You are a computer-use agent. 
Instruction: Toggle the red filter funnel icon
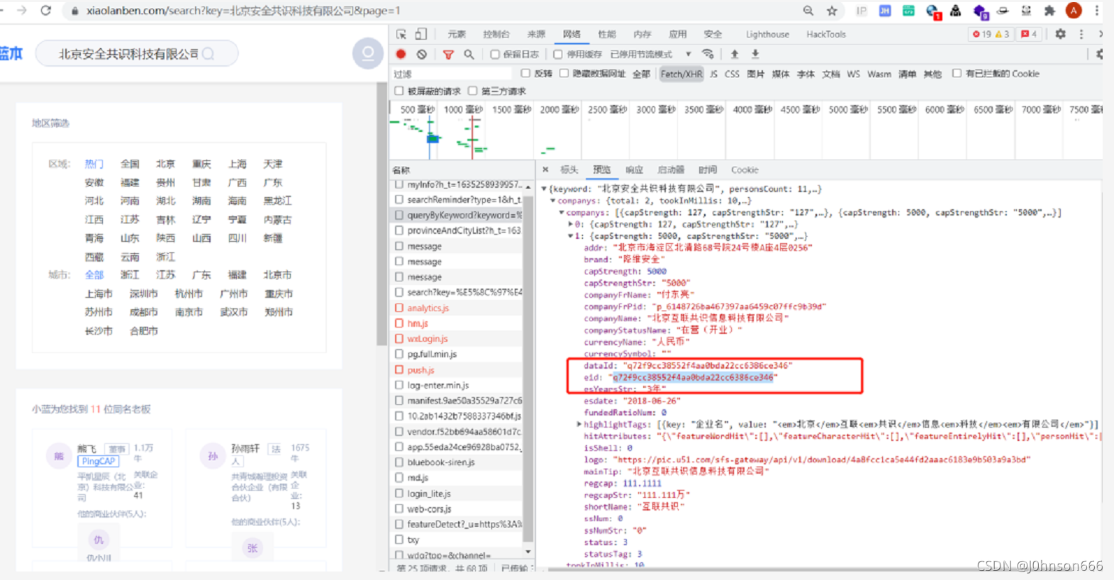click(448, 54)
